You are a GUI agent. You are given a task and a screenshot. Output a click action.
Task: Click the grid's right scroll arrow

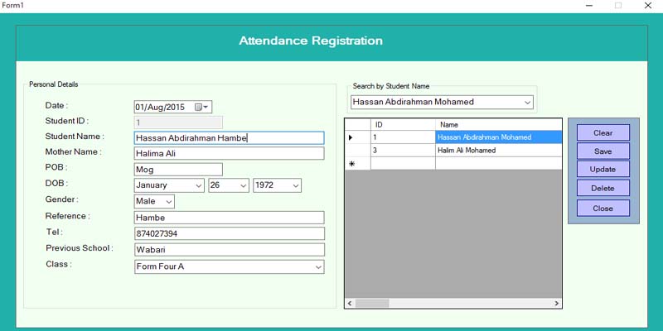556,303
